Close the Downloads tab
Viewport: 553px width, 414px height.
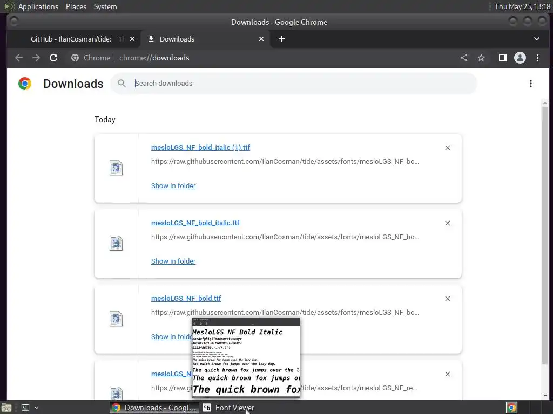[x=261, y=39]
